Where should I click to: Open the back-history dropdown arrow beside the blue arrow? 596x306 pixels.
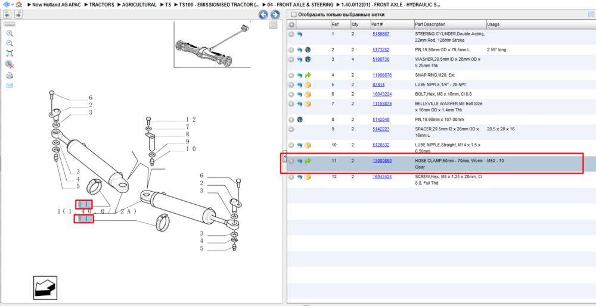[12, 5]
